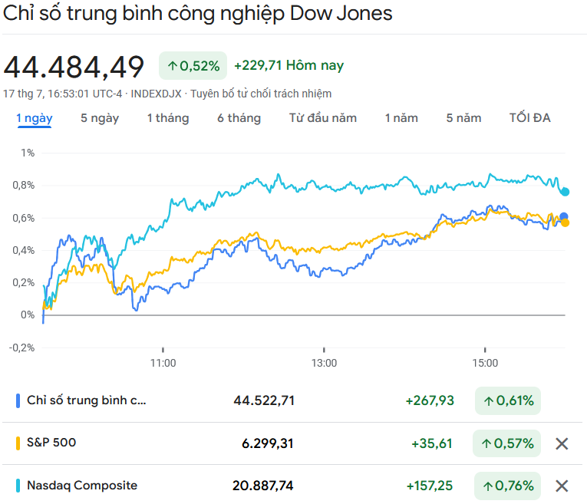587x504 pixels.
Task: Show the 6 tháng chart range
Action: point(239,118)
